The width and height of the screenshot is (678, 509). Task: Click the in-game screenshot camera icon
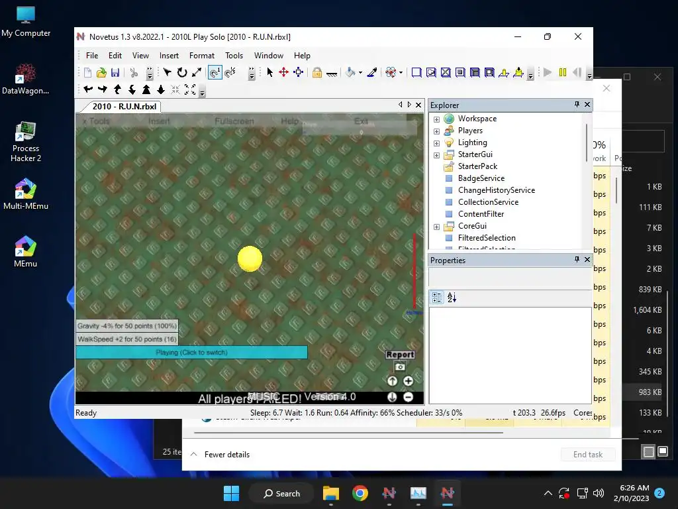tap(400, 367)
